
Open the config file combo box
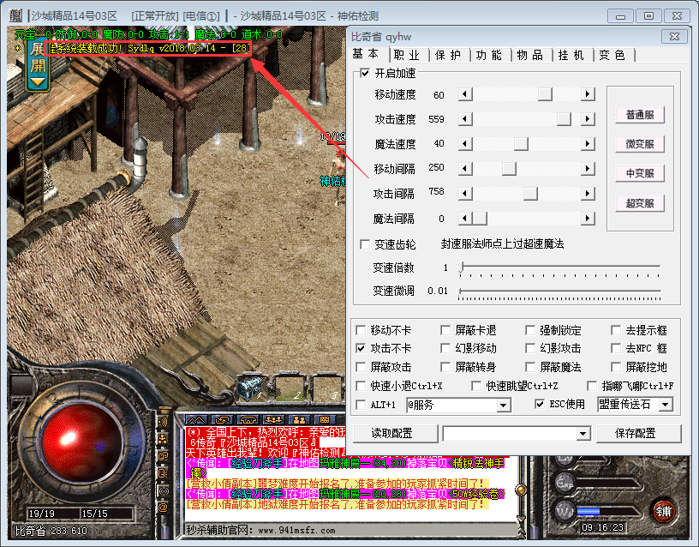click(583, 434)
